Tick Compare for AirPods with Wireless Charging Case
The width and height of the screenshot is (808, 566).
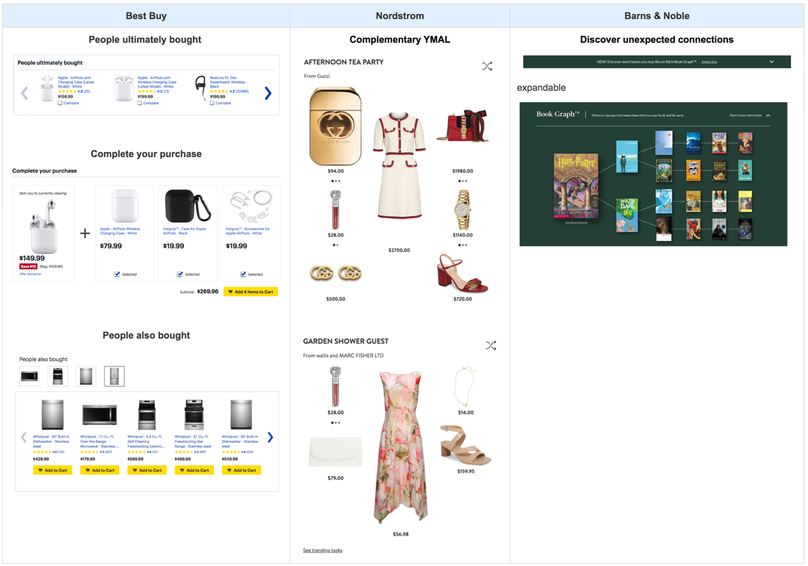click(x=140, y=103)
